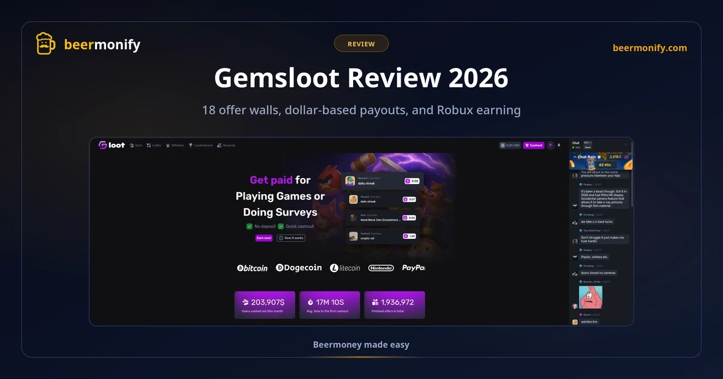Click the PayPal logo
Viewport: 723px width, 379px height.
[414, 268]
